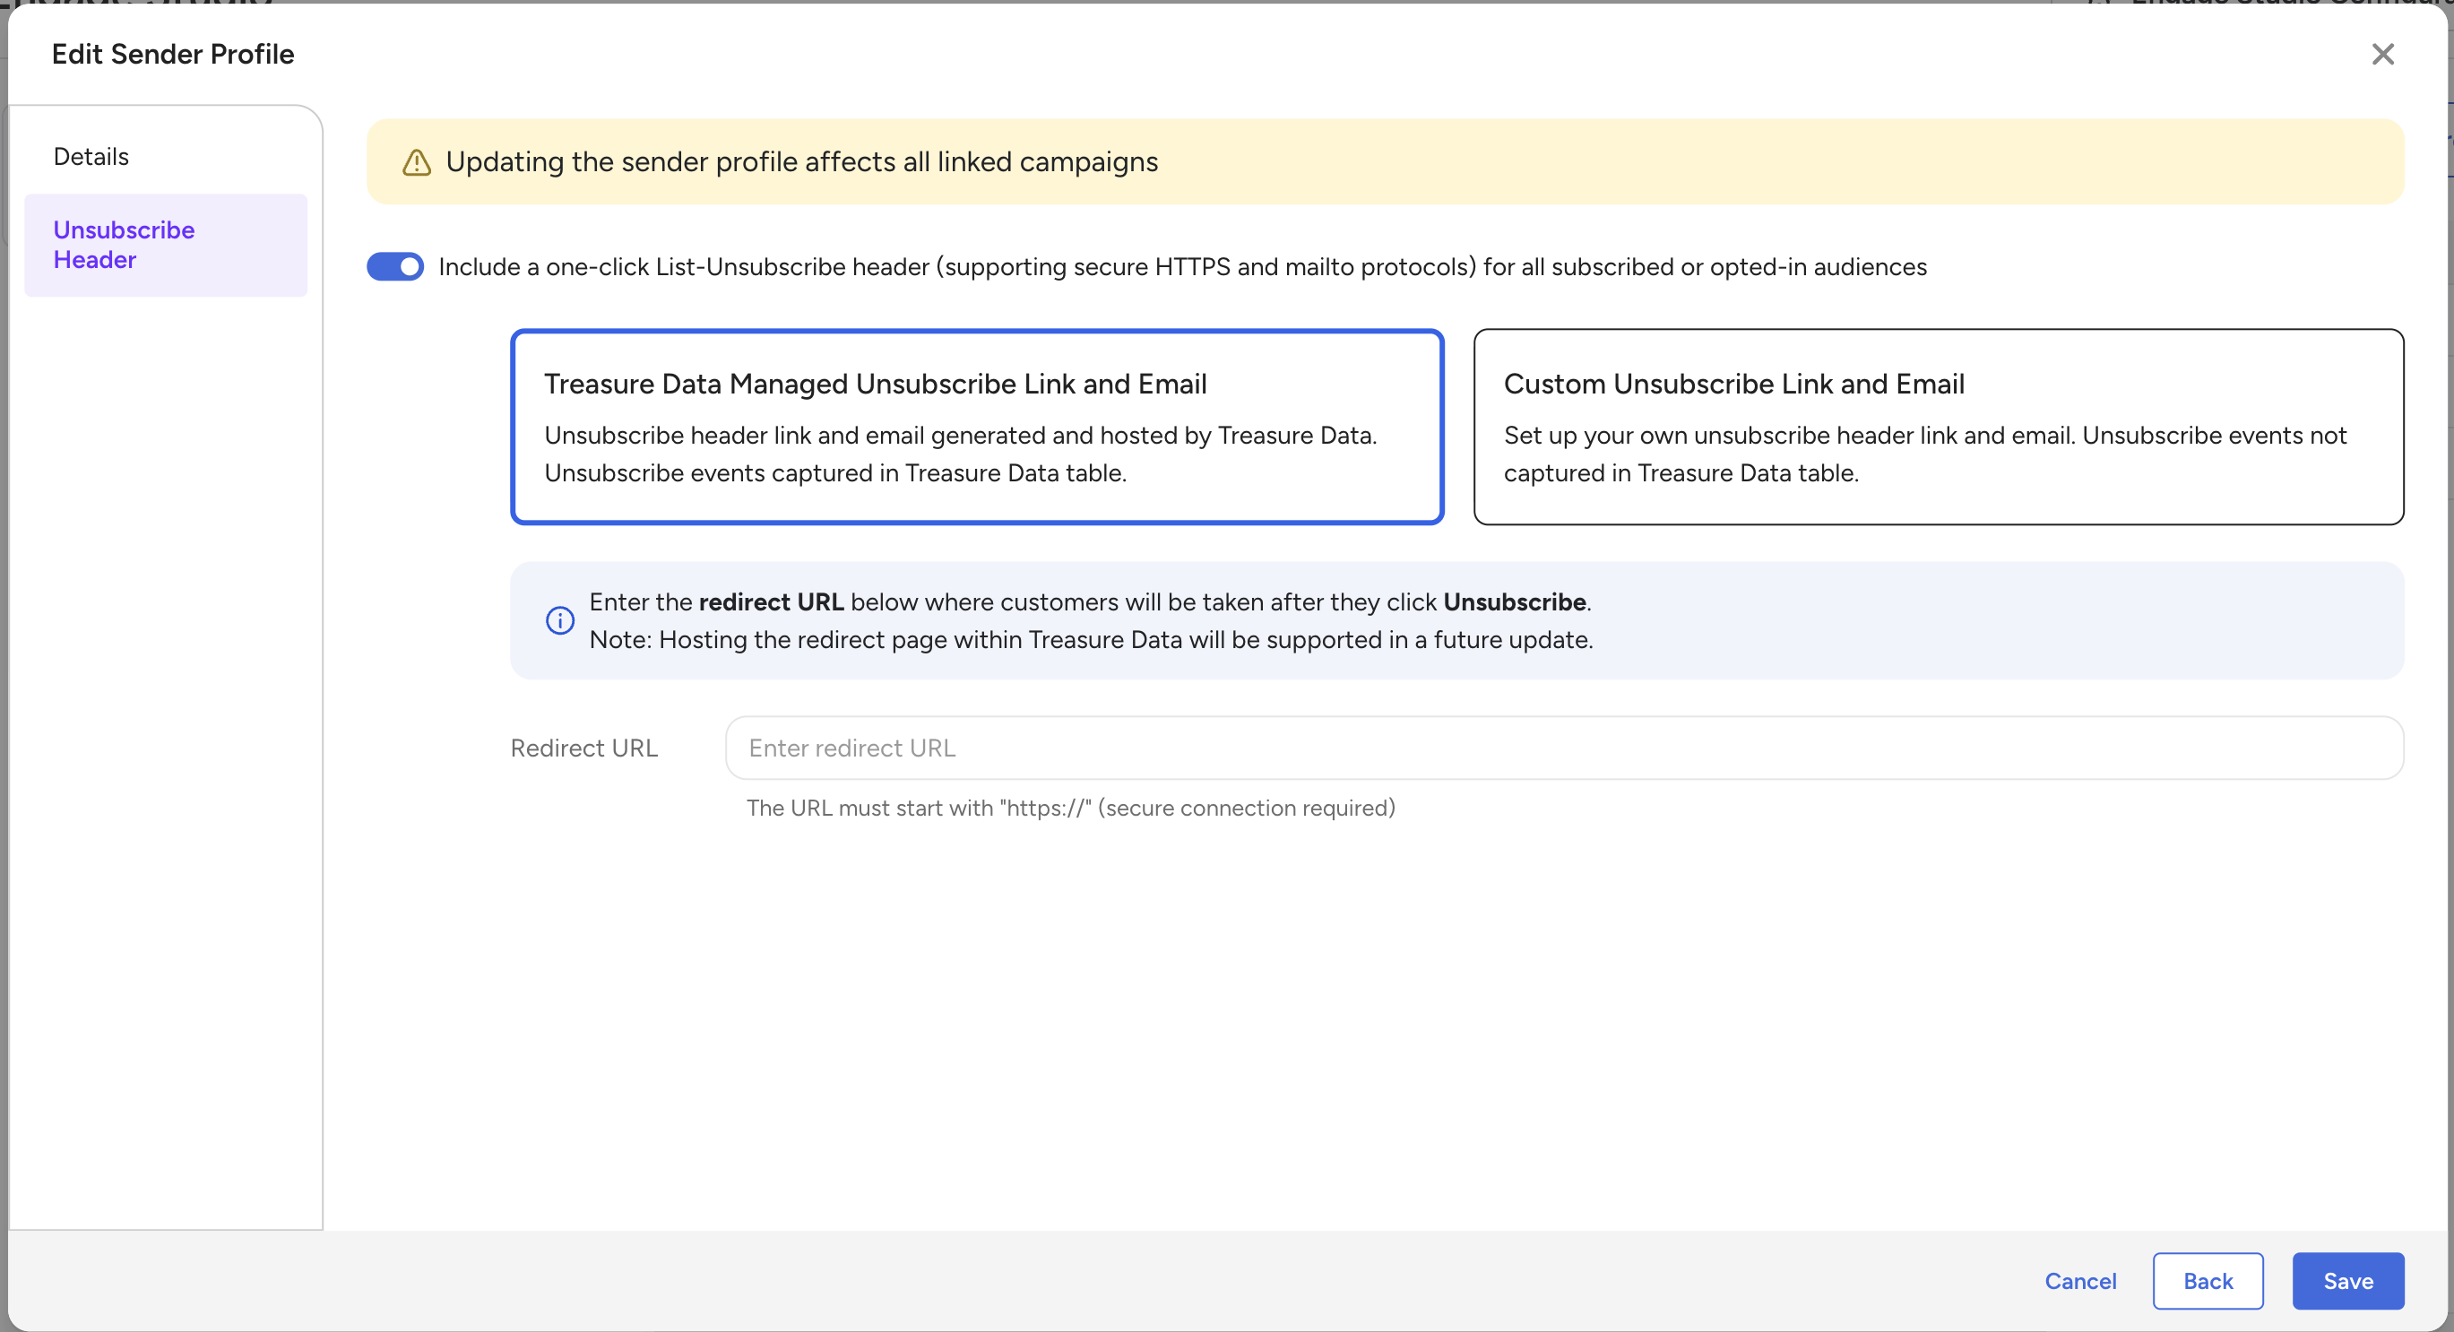Click the Custom Unsubscribe description text
This screenshot has width=2454, height=1332.
pos(1924,454)
